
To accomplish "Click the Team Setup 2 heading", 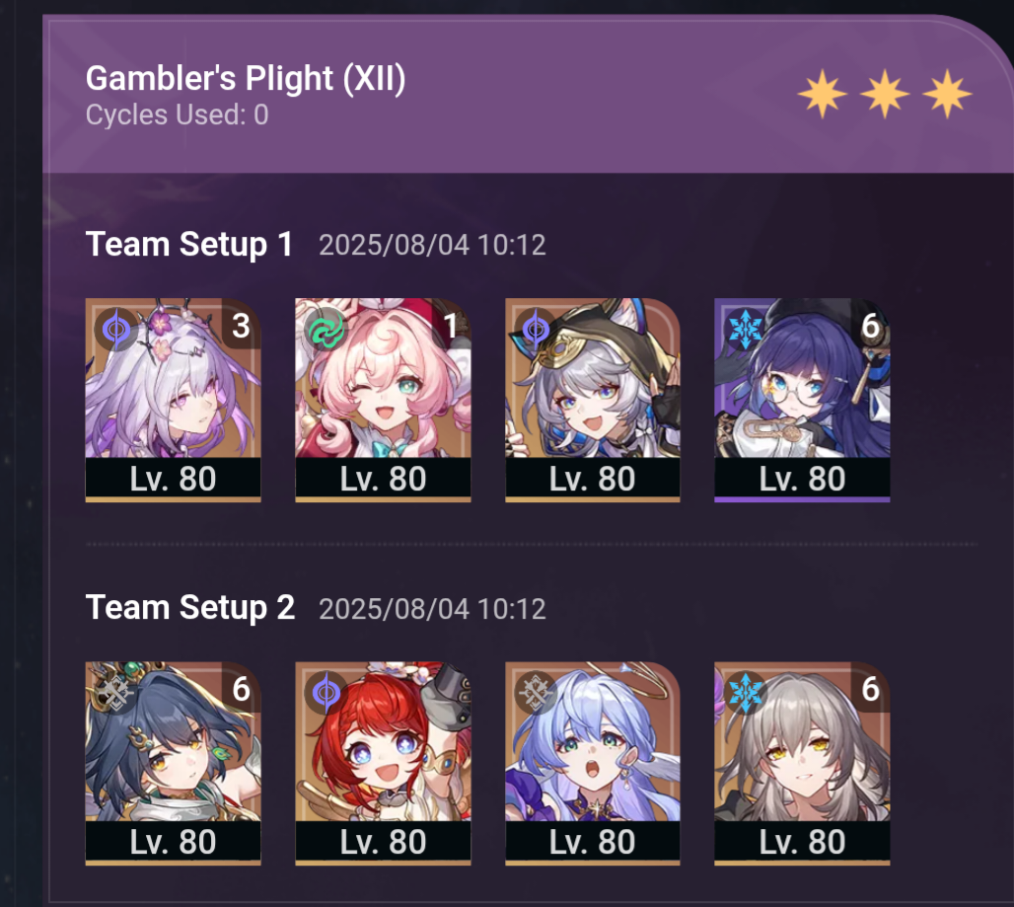I will 190,608.
